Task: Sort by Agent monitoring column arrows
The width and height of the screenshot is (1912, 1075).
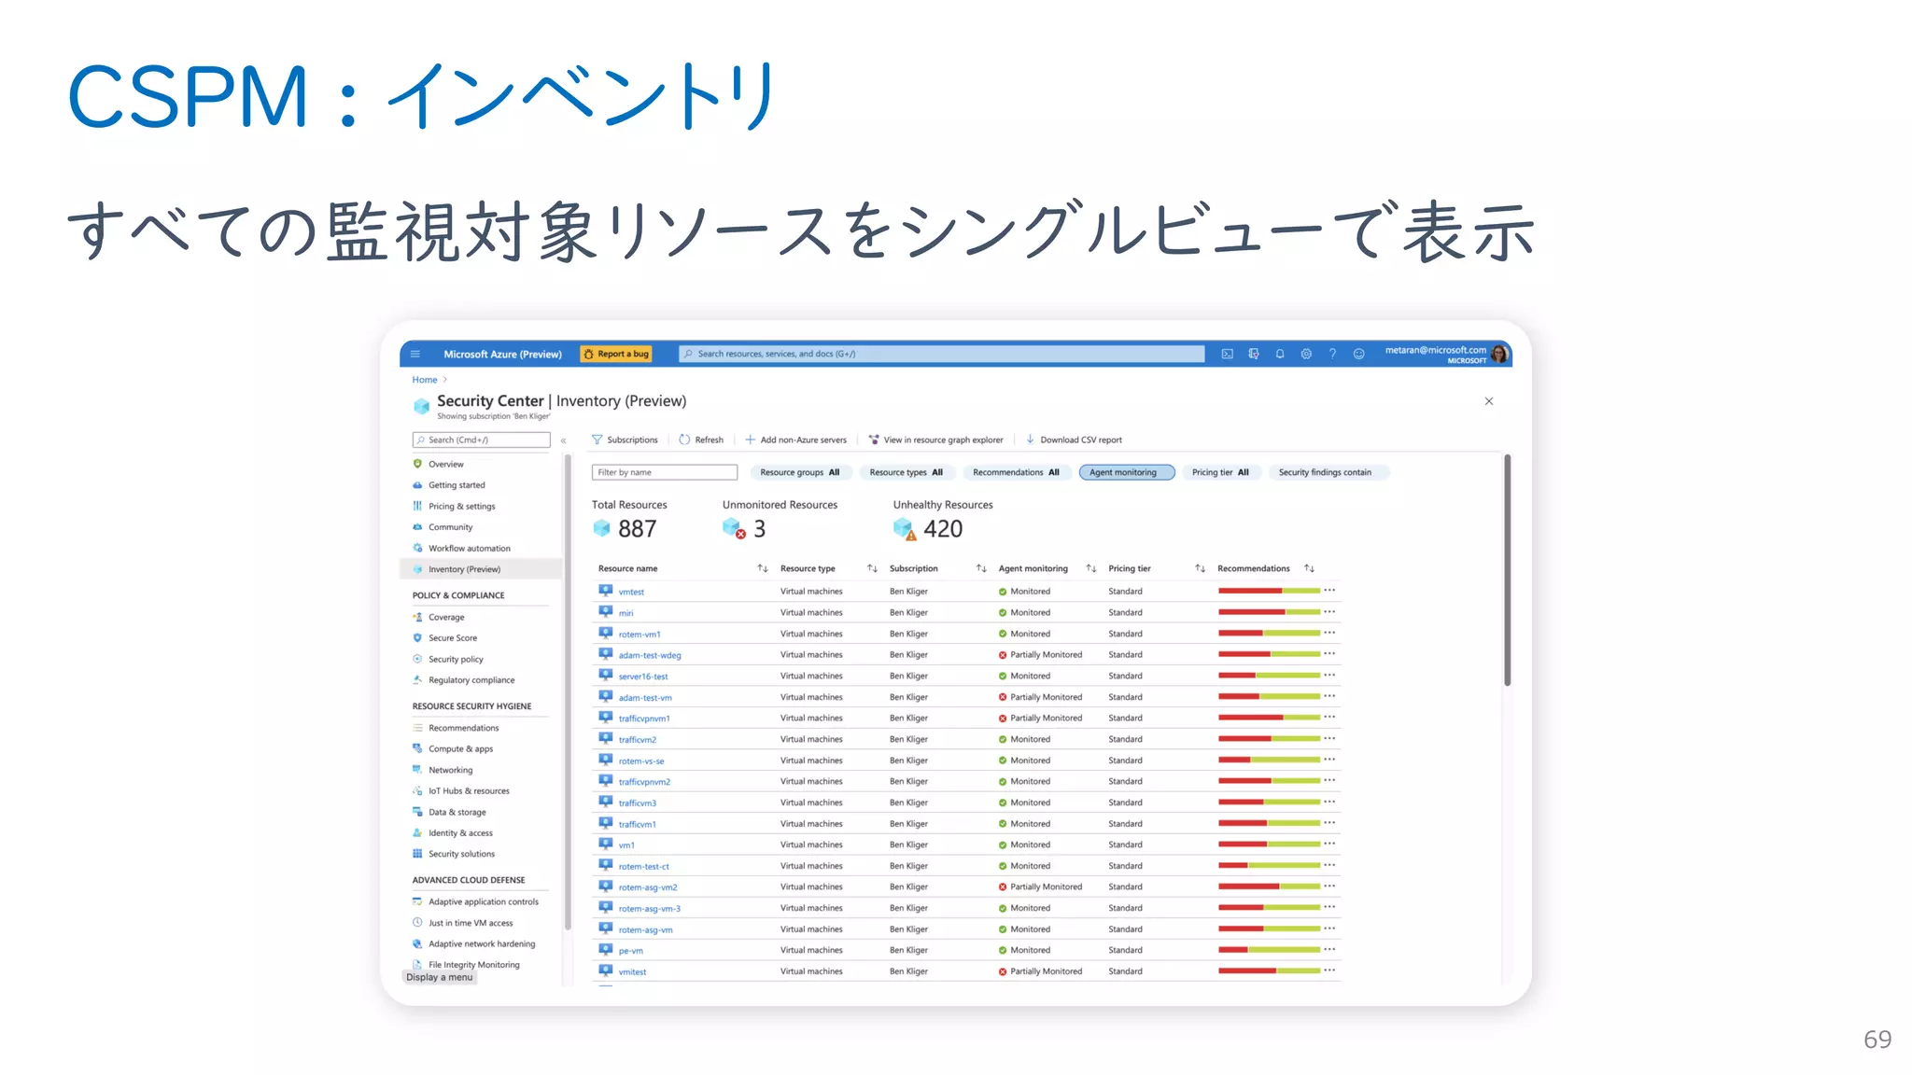Action: pos(1091,568)
